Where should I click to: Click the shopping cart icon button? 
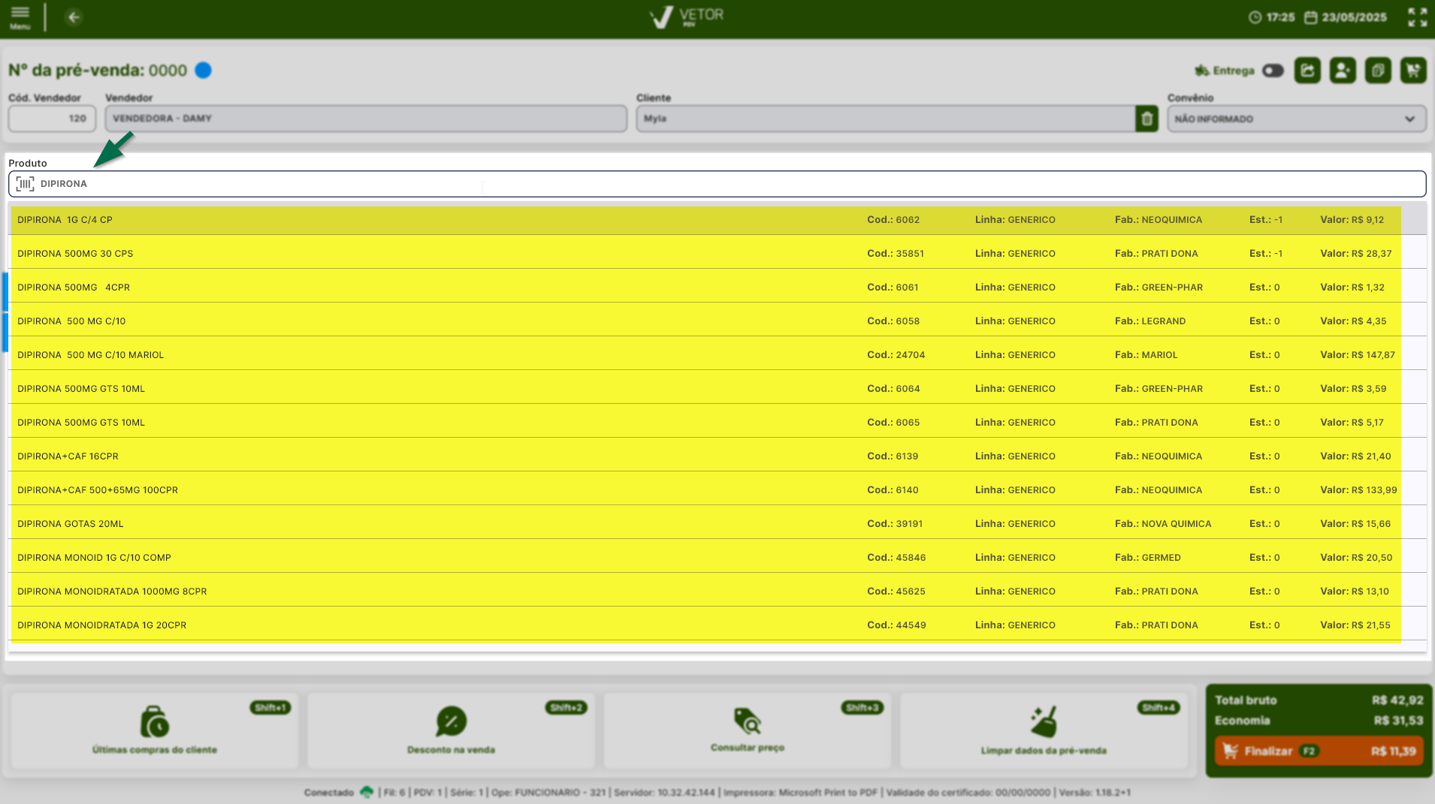click(x=1413, y=71)
